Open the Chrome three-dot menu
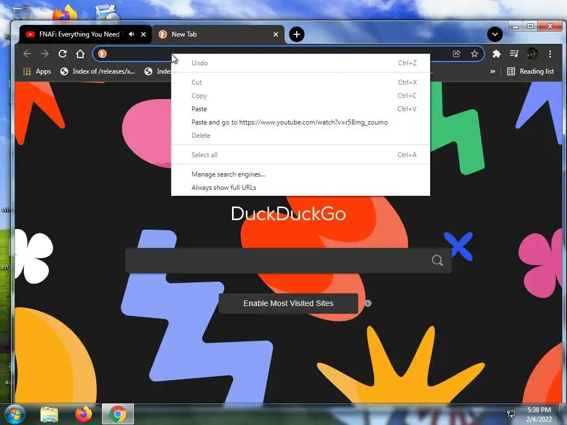The height and width of the screenshot is (425, 567). pyautogui.click(x=550, y=54)
